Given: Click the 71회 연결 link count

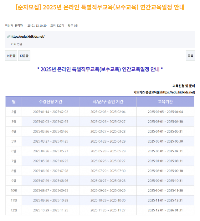Looking at the screenshot, I should pos(16,44).
